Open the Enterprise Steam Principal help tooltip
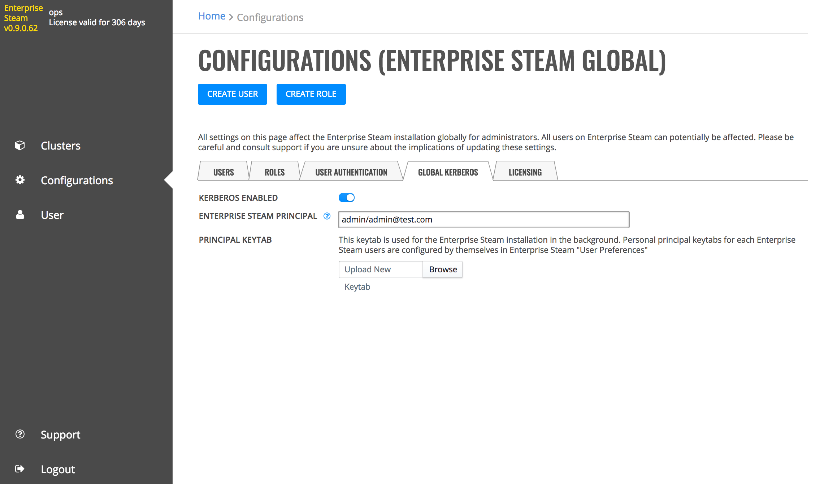Image resolution: width=824 pixels, height=484 pixels. click(x=327, y=216)
